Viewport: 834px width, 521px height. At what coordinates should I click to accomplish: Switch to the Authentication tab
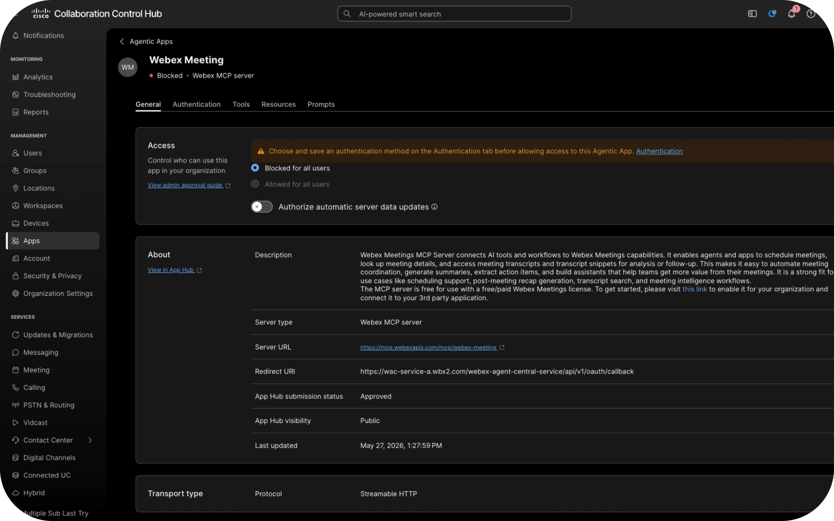click(197, 104)
